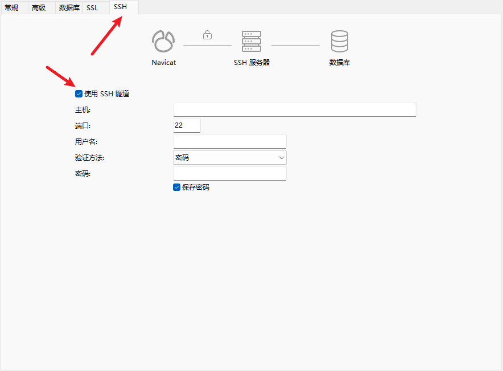Screen dimensions: 503x371
Task: Disable the 使用 SSH 隧道 checkbox
Action: click(x=78, y=93)
